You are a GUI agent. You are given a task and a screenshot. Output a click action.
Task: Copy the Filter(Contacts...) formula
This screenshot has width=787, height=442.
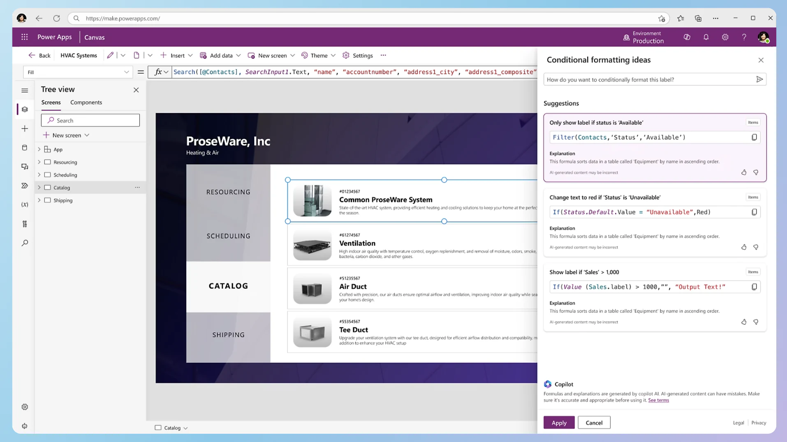pos(754,137)
